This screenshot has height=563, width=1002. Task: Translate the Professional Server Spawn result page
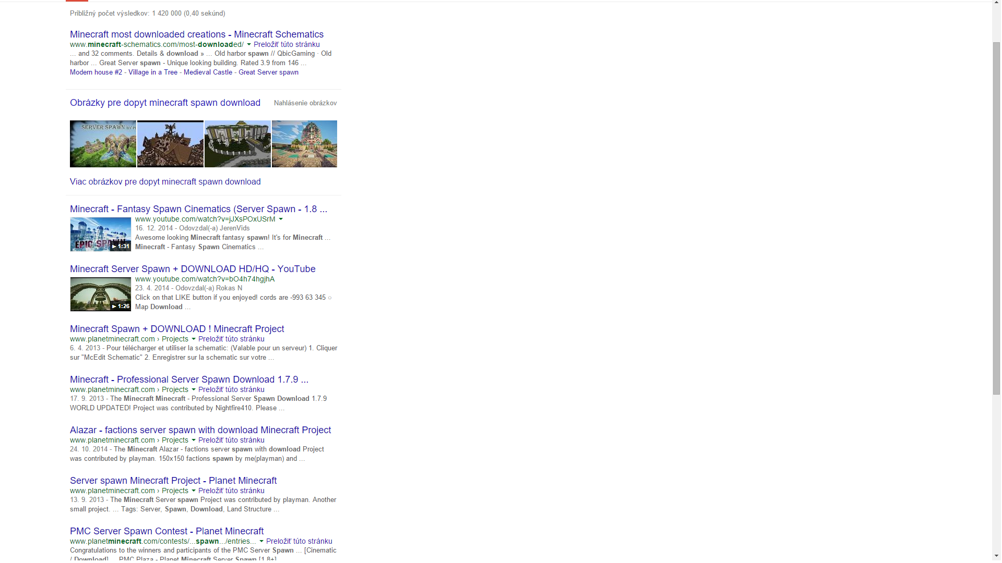(231, 389)
